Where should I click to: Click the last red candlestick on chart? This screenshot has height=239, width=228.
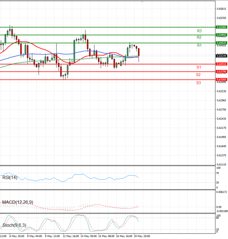click(x=139, y=52)
